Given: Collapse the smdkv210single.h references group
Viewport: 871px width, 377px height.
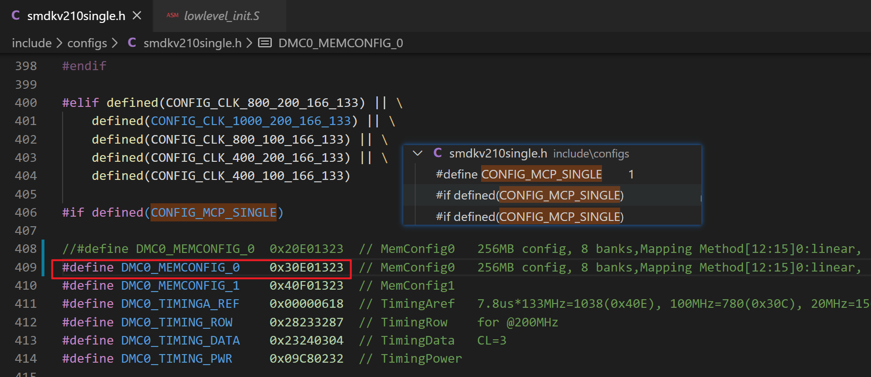Looking at the screenshot, I should click(418, 153).
